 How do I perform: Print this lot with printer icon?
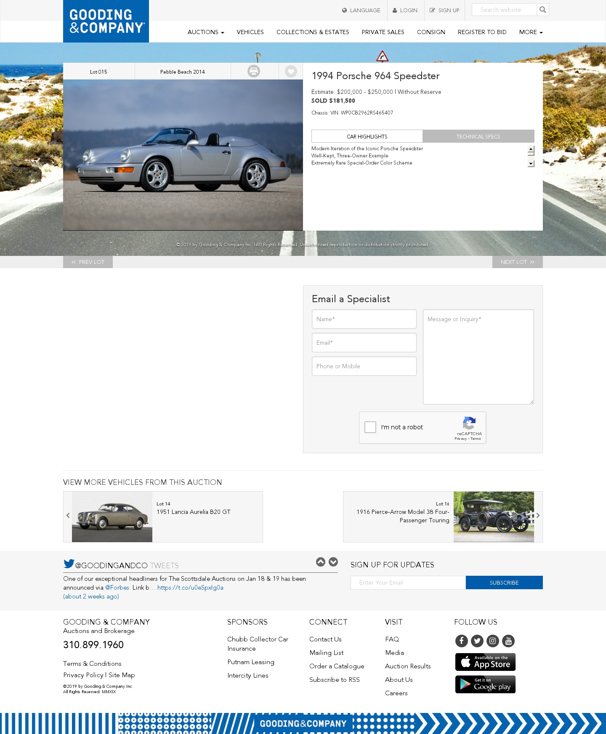pyautogui.click(x=254, y=71)
